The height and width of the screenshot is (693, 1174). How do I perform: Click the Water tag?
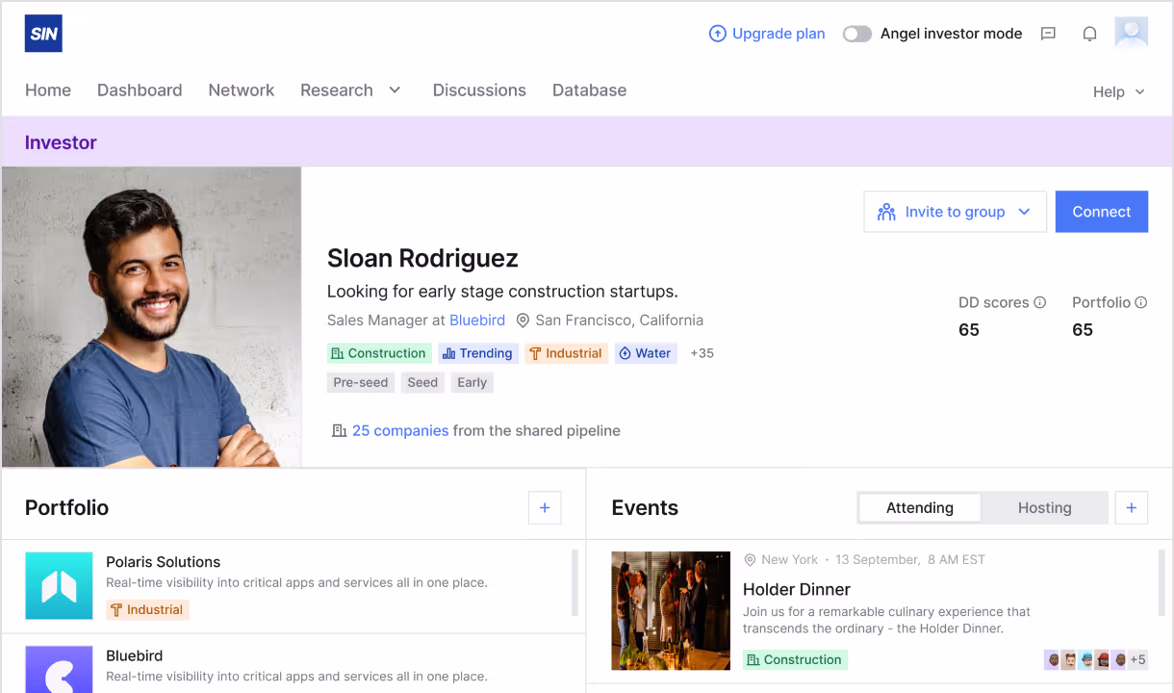tap(646, 353)
